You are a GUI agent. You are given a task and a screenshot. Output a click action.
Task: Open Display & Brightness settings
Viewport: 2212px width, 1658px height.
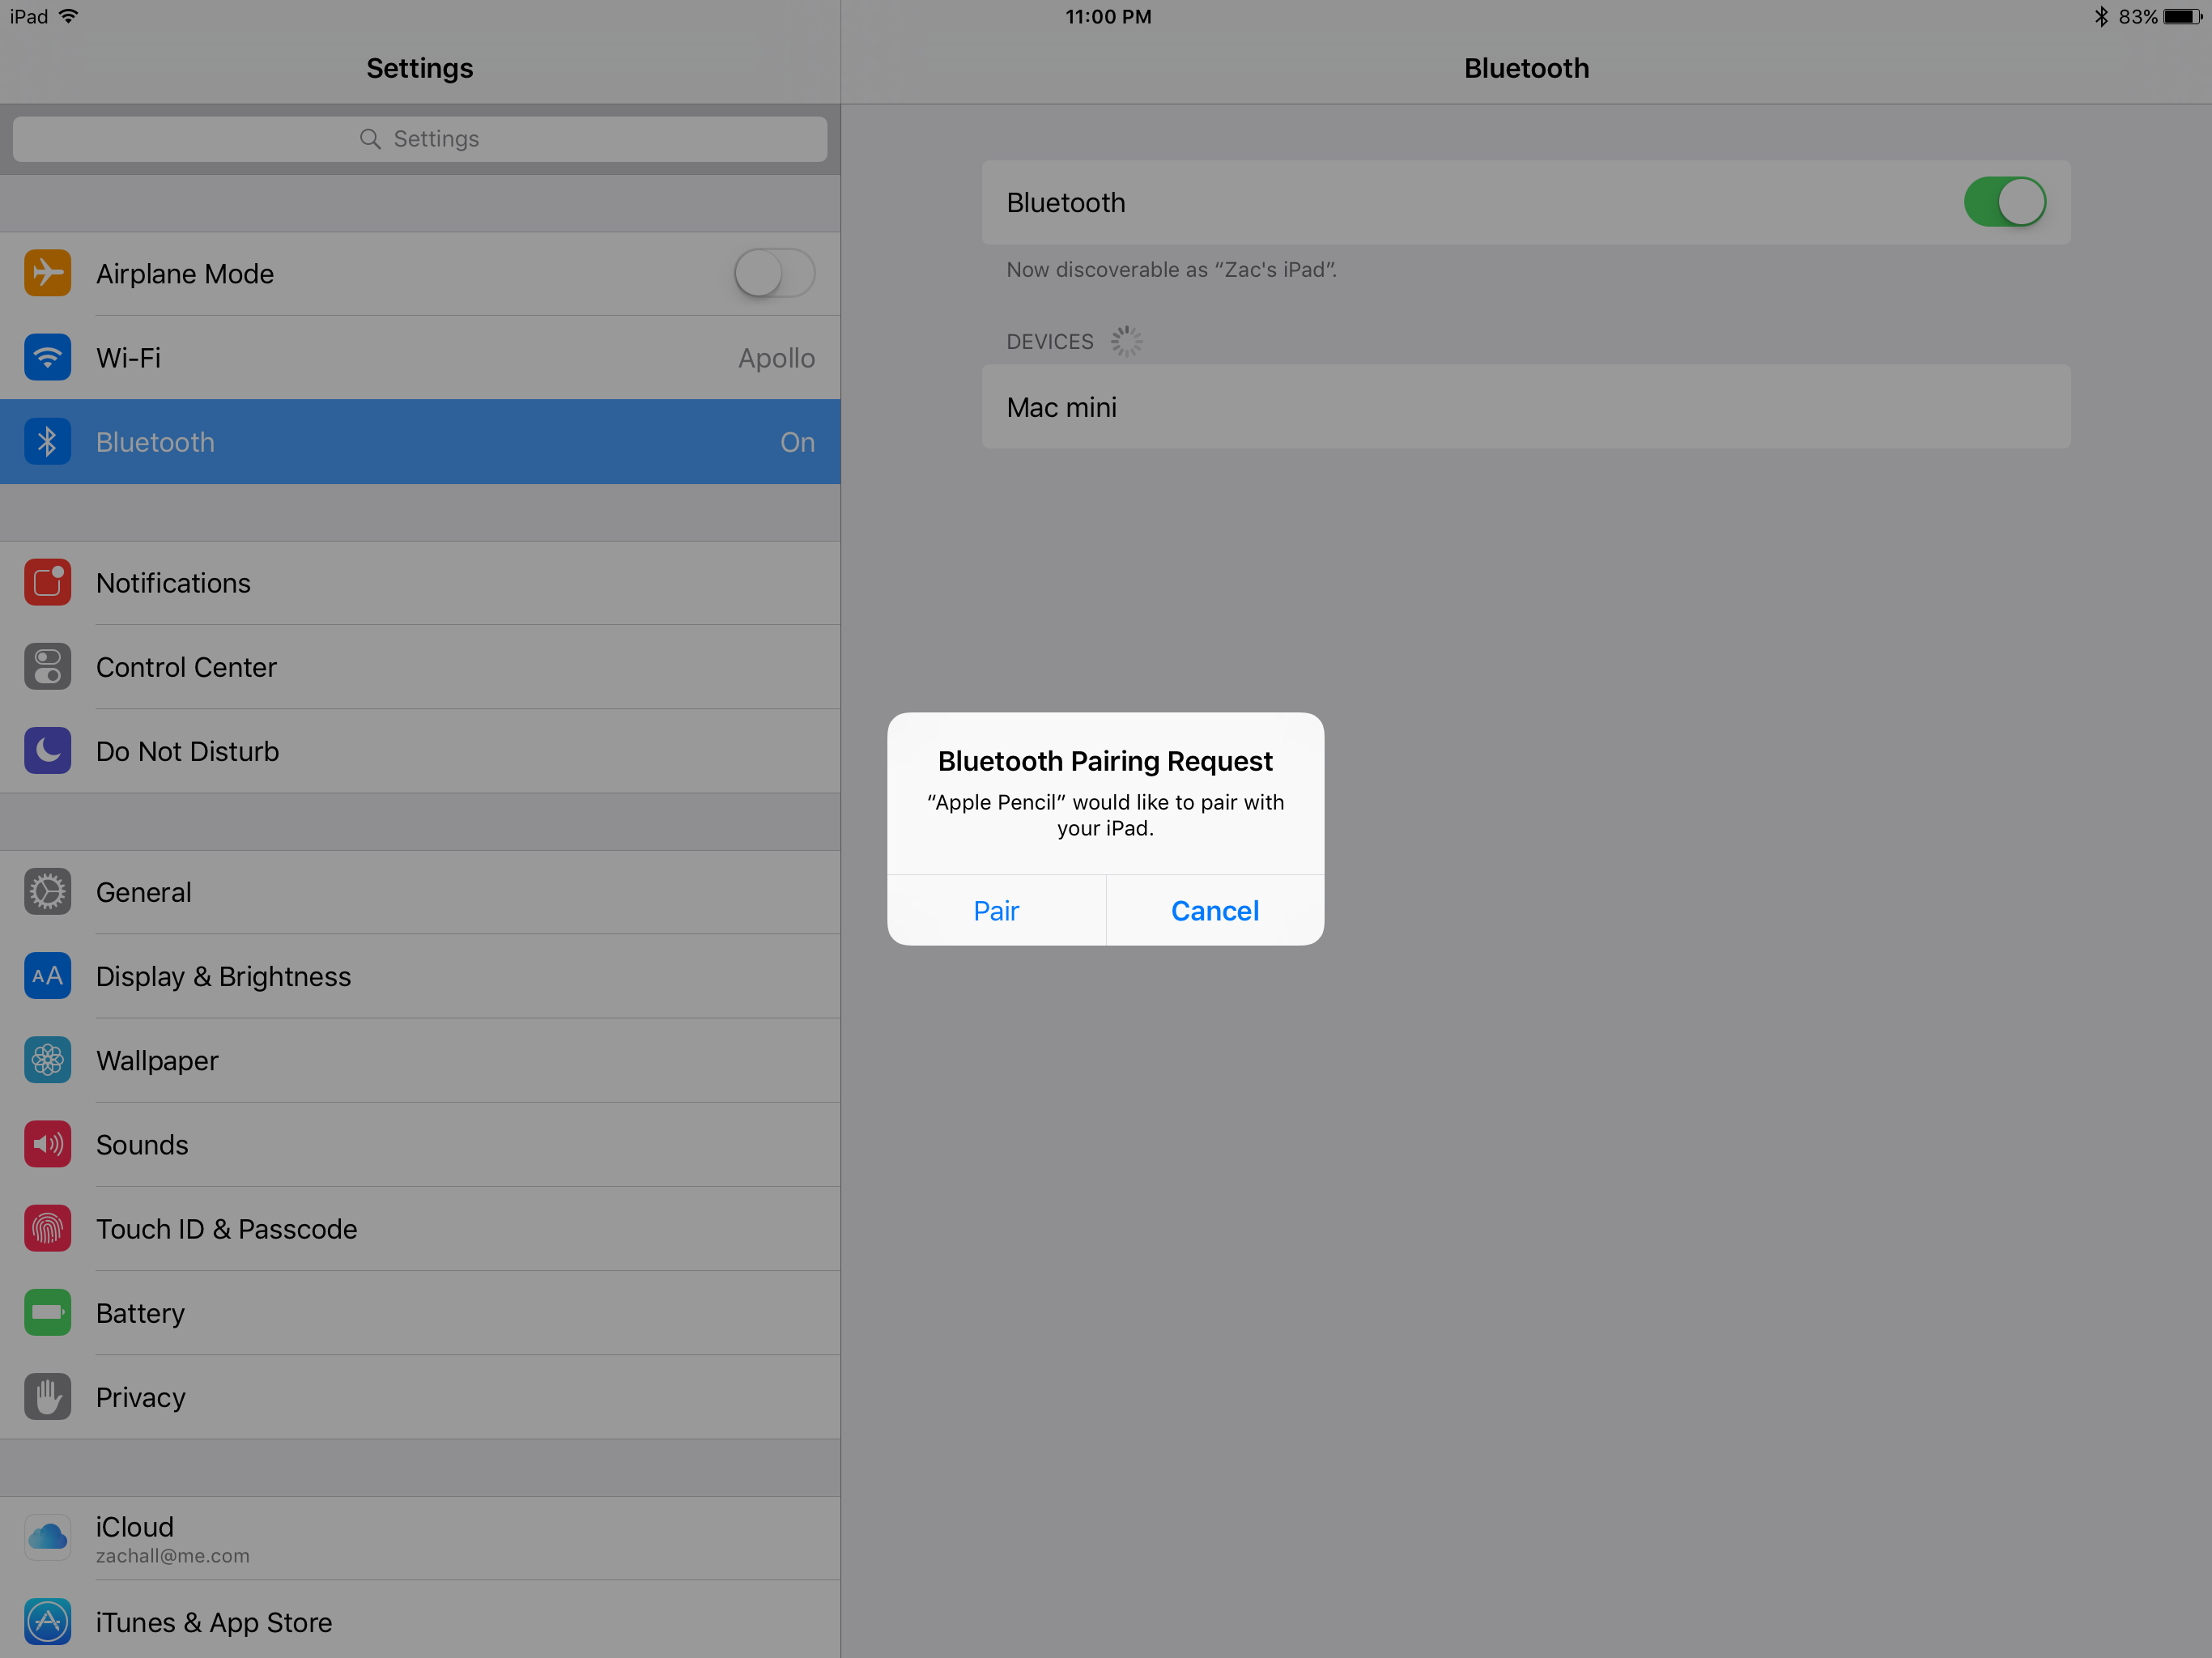point(223,976)
